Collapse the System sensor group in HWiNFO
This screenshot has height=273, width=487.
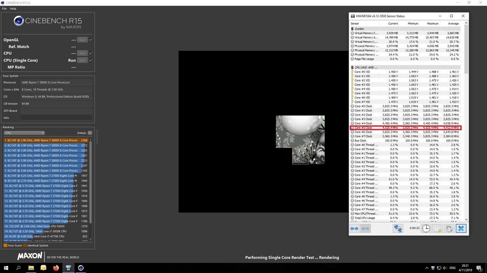pyautogui.click(x=352, y=29)
